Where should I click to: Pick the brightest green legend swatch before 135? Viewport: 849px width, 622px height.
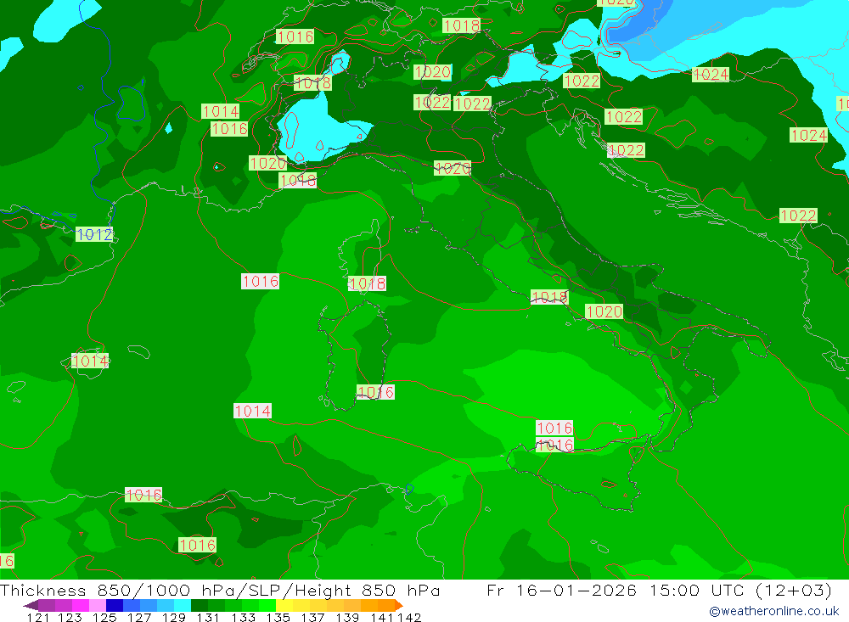point(267,605)
